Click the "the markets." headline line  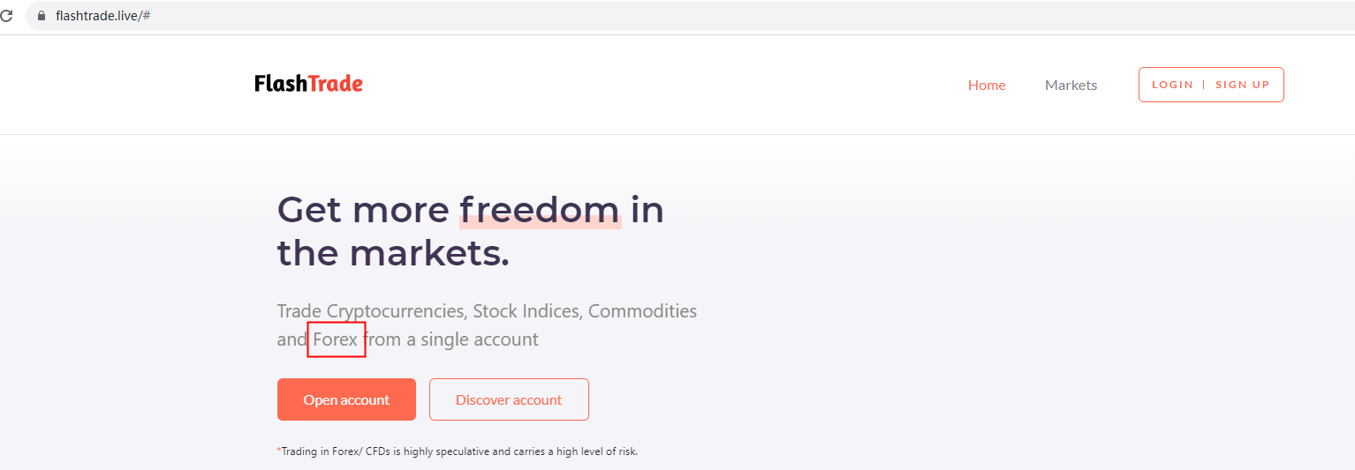point(393,254)
